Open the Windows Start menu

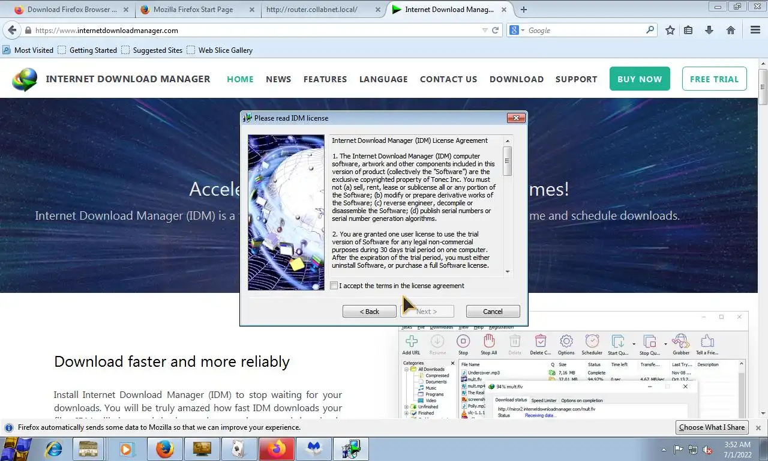click(x=17, y=448)
